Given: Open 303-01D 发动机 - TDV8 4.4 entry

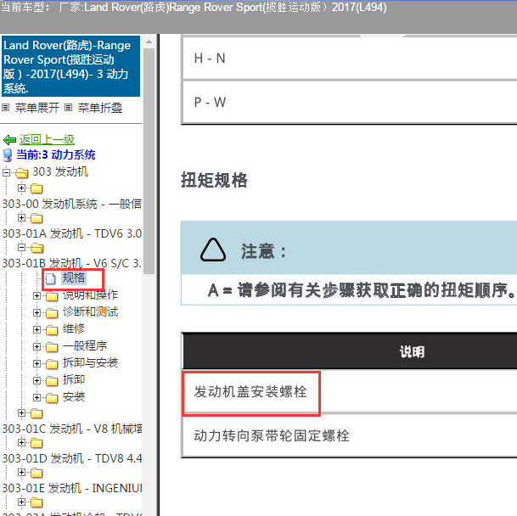Looking at the screenshot, I should 72,458.
